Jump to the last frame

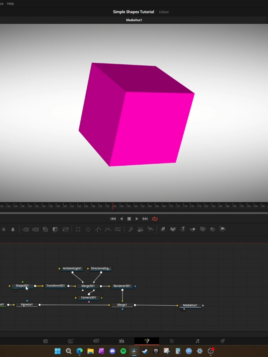pyautogui.click(x=145, y=219)
